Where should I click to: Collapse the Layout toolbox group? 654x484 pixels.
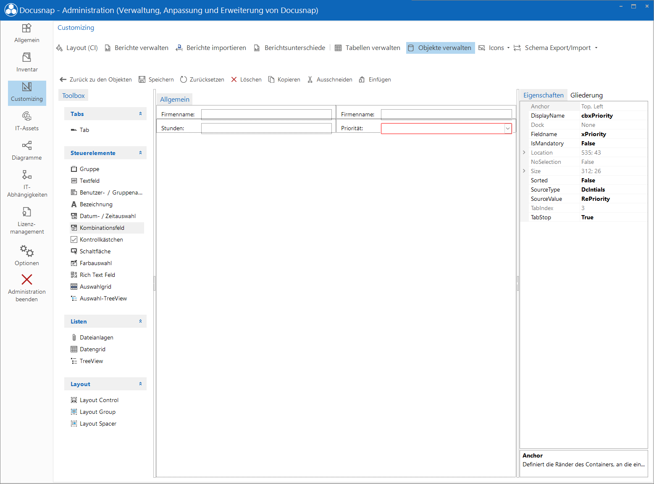coord(140,384)
